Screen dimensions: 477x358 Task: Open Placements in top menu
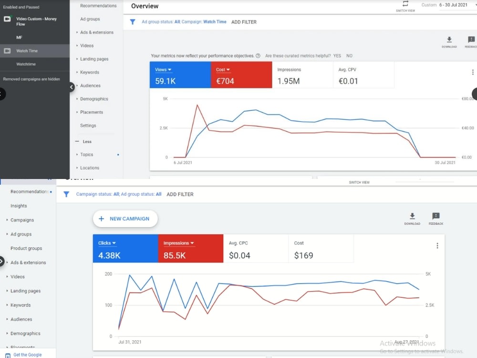92,112
